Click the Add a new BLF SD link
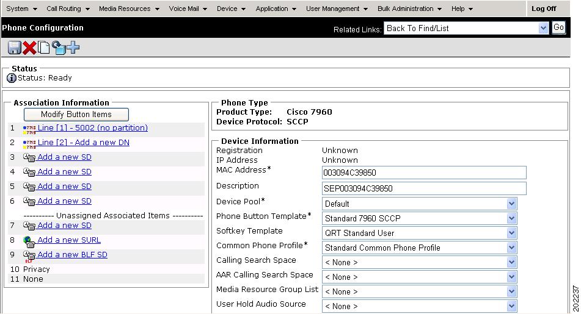The height and width of the screenshot is (314, 581). (x=72, y=254)
